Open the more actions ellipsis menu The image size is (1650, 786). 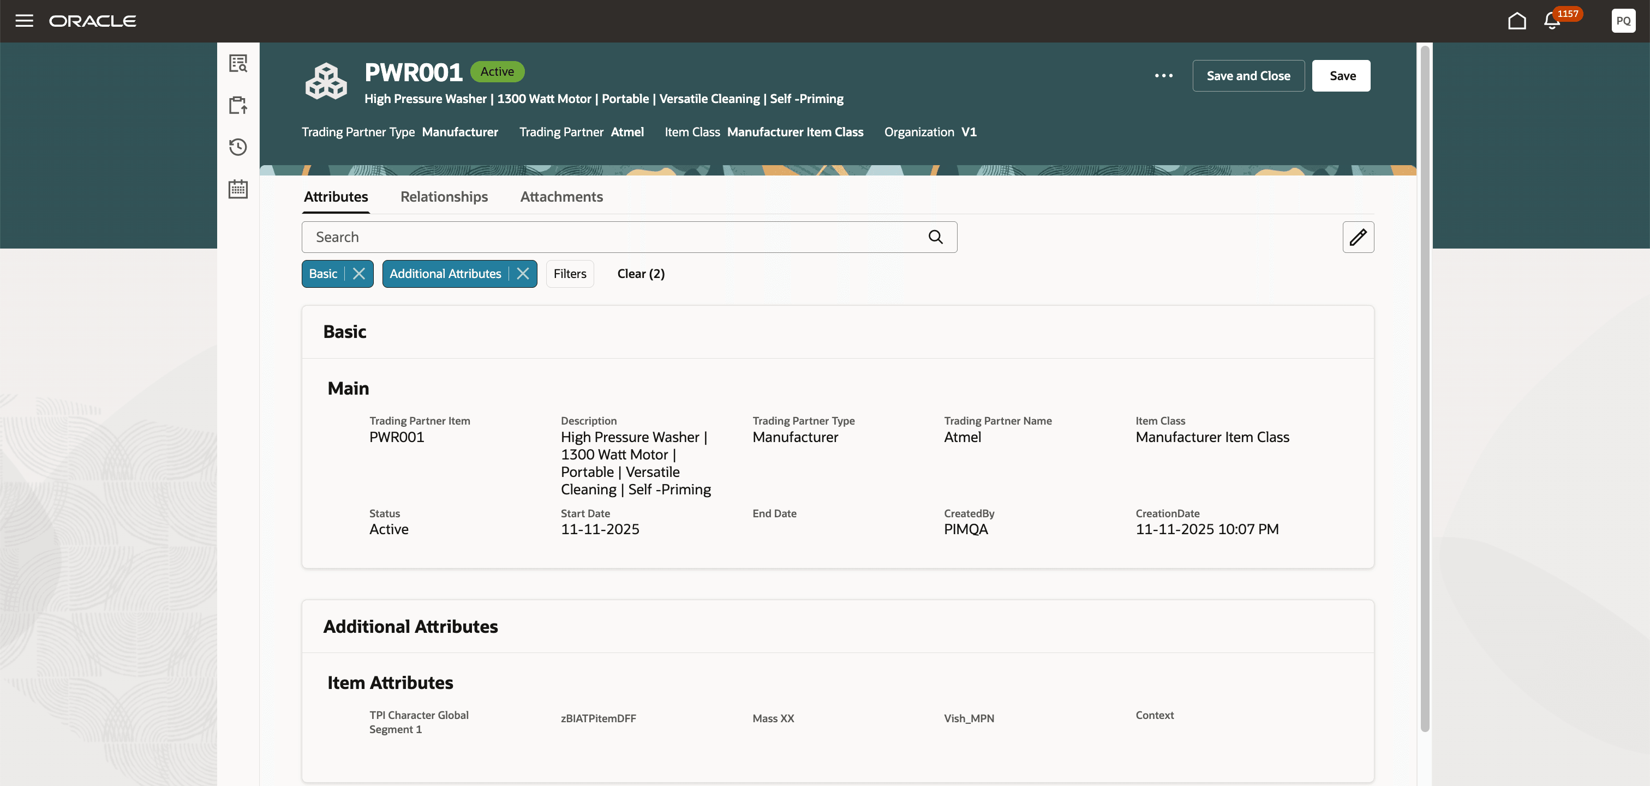click(1163, 76)
